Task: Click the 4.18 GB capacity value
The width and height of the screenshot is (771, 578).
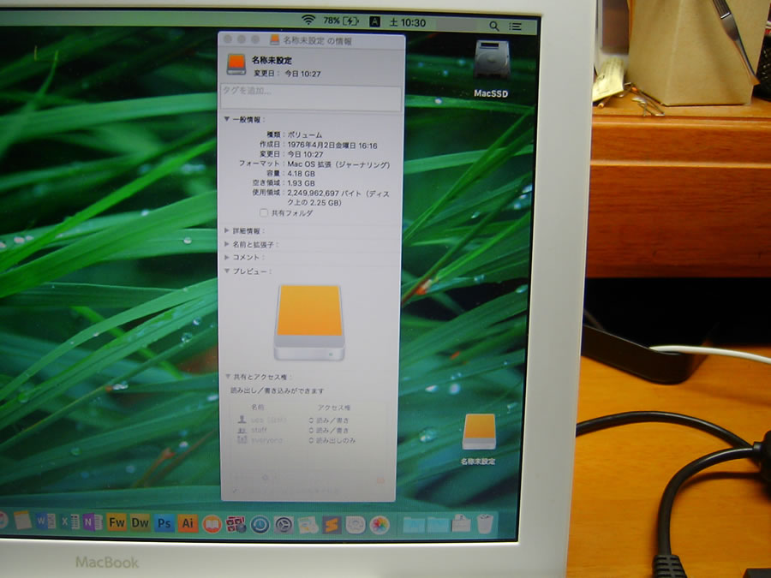Action: click(x=301, y=174)
